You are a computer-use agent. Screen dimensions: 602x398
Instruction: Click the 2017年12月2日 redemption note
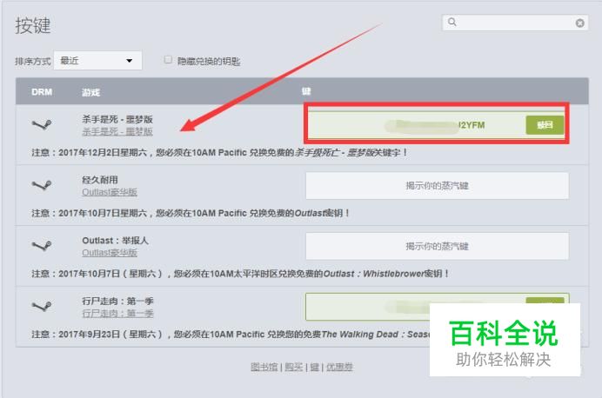point(219,153)
